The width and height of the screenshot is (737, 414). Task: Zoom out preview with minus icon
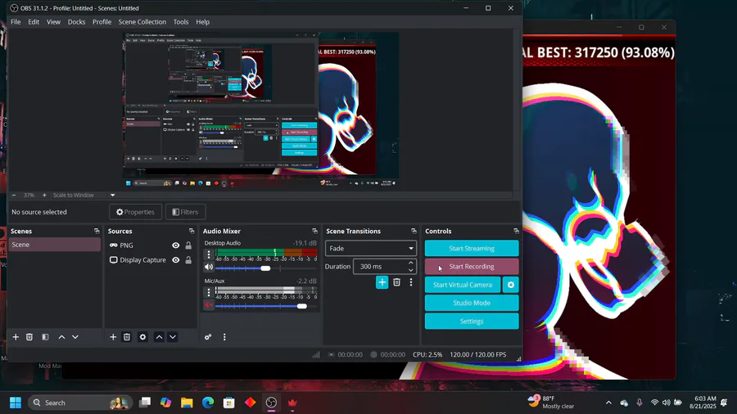[14, 196]
